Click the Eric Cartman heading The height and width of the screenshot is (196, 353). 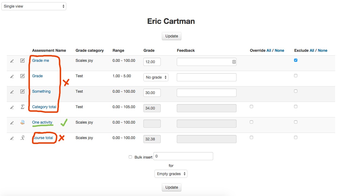(x=171, y=21)
